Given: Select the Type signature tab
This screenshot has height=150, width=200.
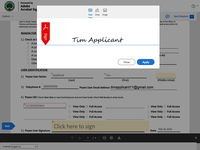Looking at the screenshot, I should 90,12.
